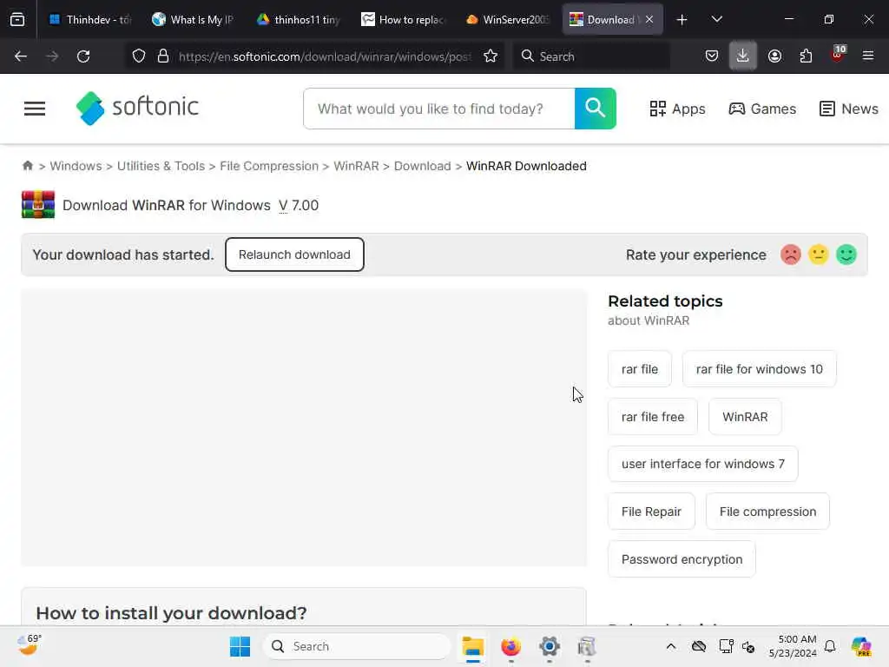Close the Download tab
The width and height of the screenshot is (889, 667).
pos(649,20)
